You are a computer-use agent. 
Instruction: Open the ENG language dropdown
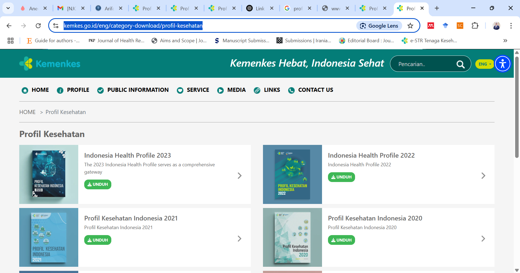tap(485, 64)
